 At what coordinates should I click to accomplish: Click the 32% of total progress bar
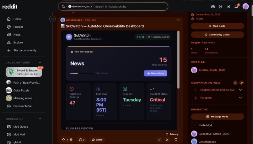pos(82,73)
